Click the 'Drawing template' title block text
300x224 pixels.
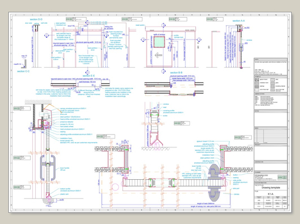point(271,187)
